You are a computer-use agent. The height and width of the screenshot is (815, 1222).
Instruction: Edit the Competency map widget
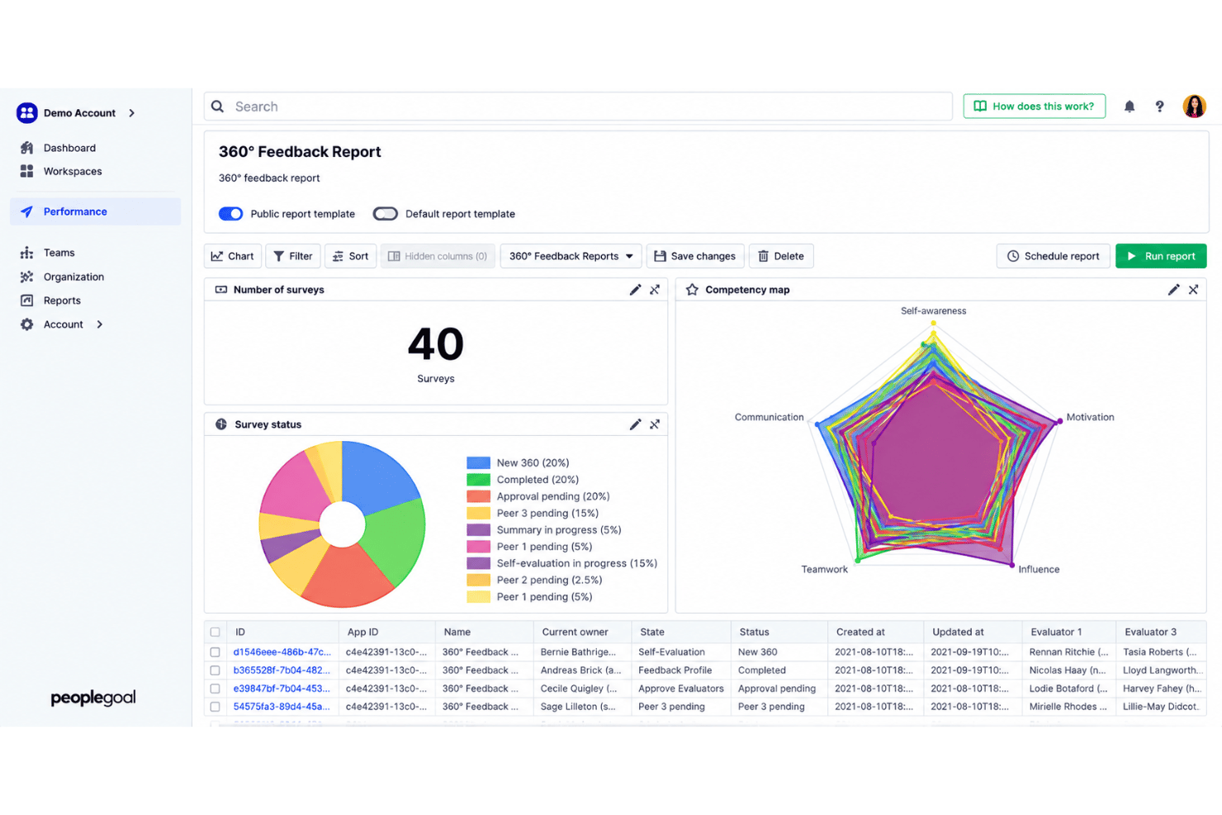pyautogui.click(x=1173, y=290)
